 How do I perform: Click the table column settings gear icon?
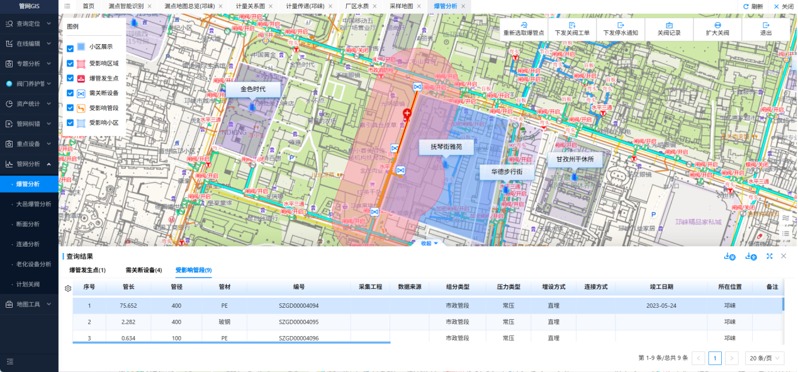68,288
